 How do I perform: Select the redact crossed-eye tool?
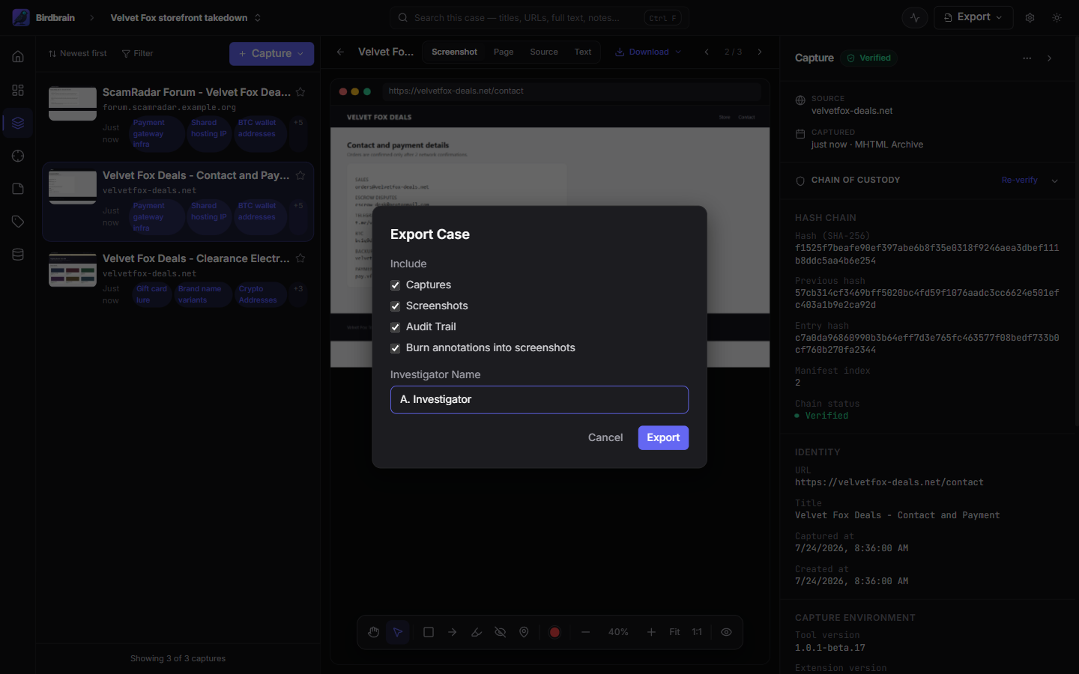click(501, 632)
